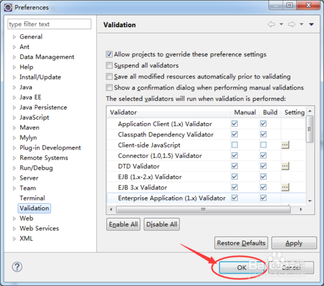Toggle Build checkbox for Connector Validator
Image resolution: width=324 pixels, height=286 pixels.
pyautogui.click(x=263, y=155)
